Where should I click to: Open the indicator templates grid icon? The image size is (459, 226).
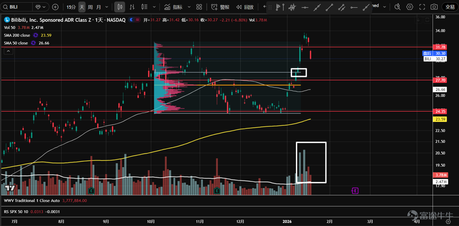[x=199, y=7]
